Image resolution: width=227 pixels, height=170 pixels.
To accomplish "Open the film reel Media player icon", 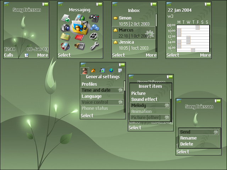I will coord(94,36).
